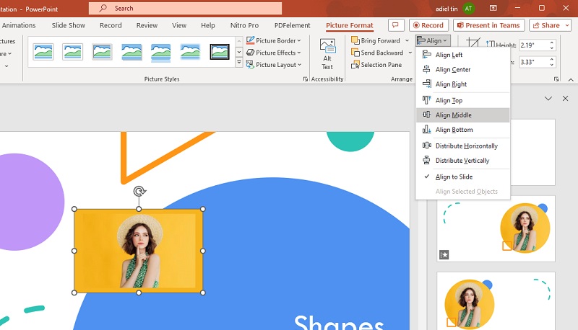Open the Selection Pane

click(376, 65)
